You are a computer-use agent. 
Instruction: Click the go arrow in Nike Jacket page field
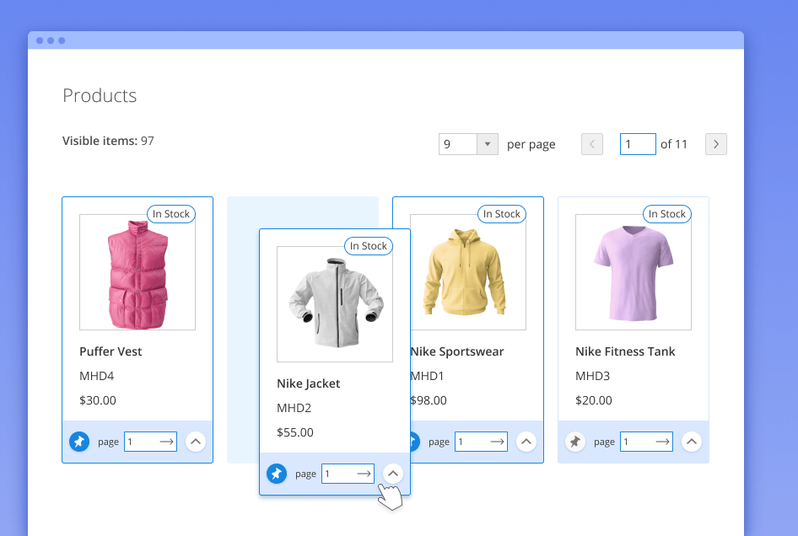(x=364, y=473)
